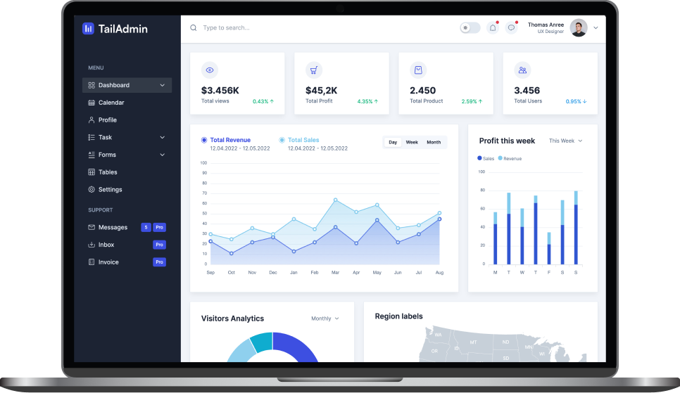
Task: Open the Monthly dropdown in Visitors Analytics
Action: pyautogui.click(x=325, y=318)
